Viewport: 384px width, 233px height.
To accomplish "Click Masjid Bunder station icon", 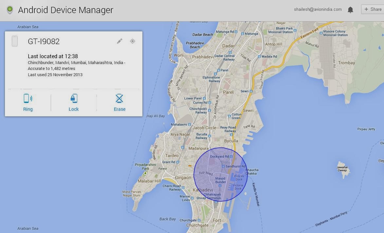I will pos(220,186).
